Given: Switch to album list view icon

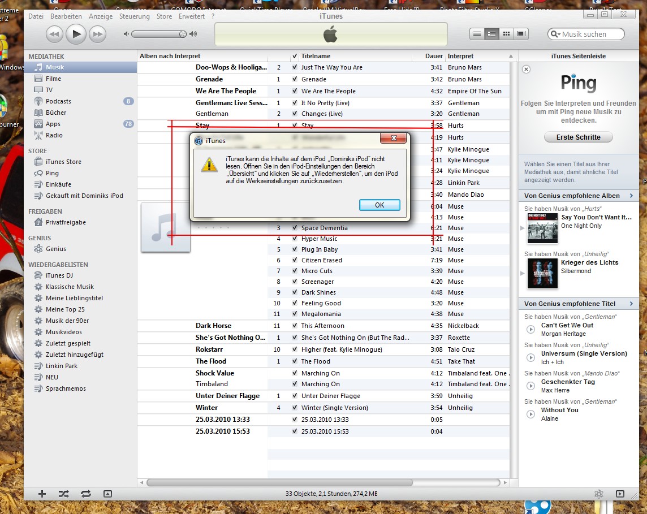Looking at the screenshot, I should tap(492, 34).
